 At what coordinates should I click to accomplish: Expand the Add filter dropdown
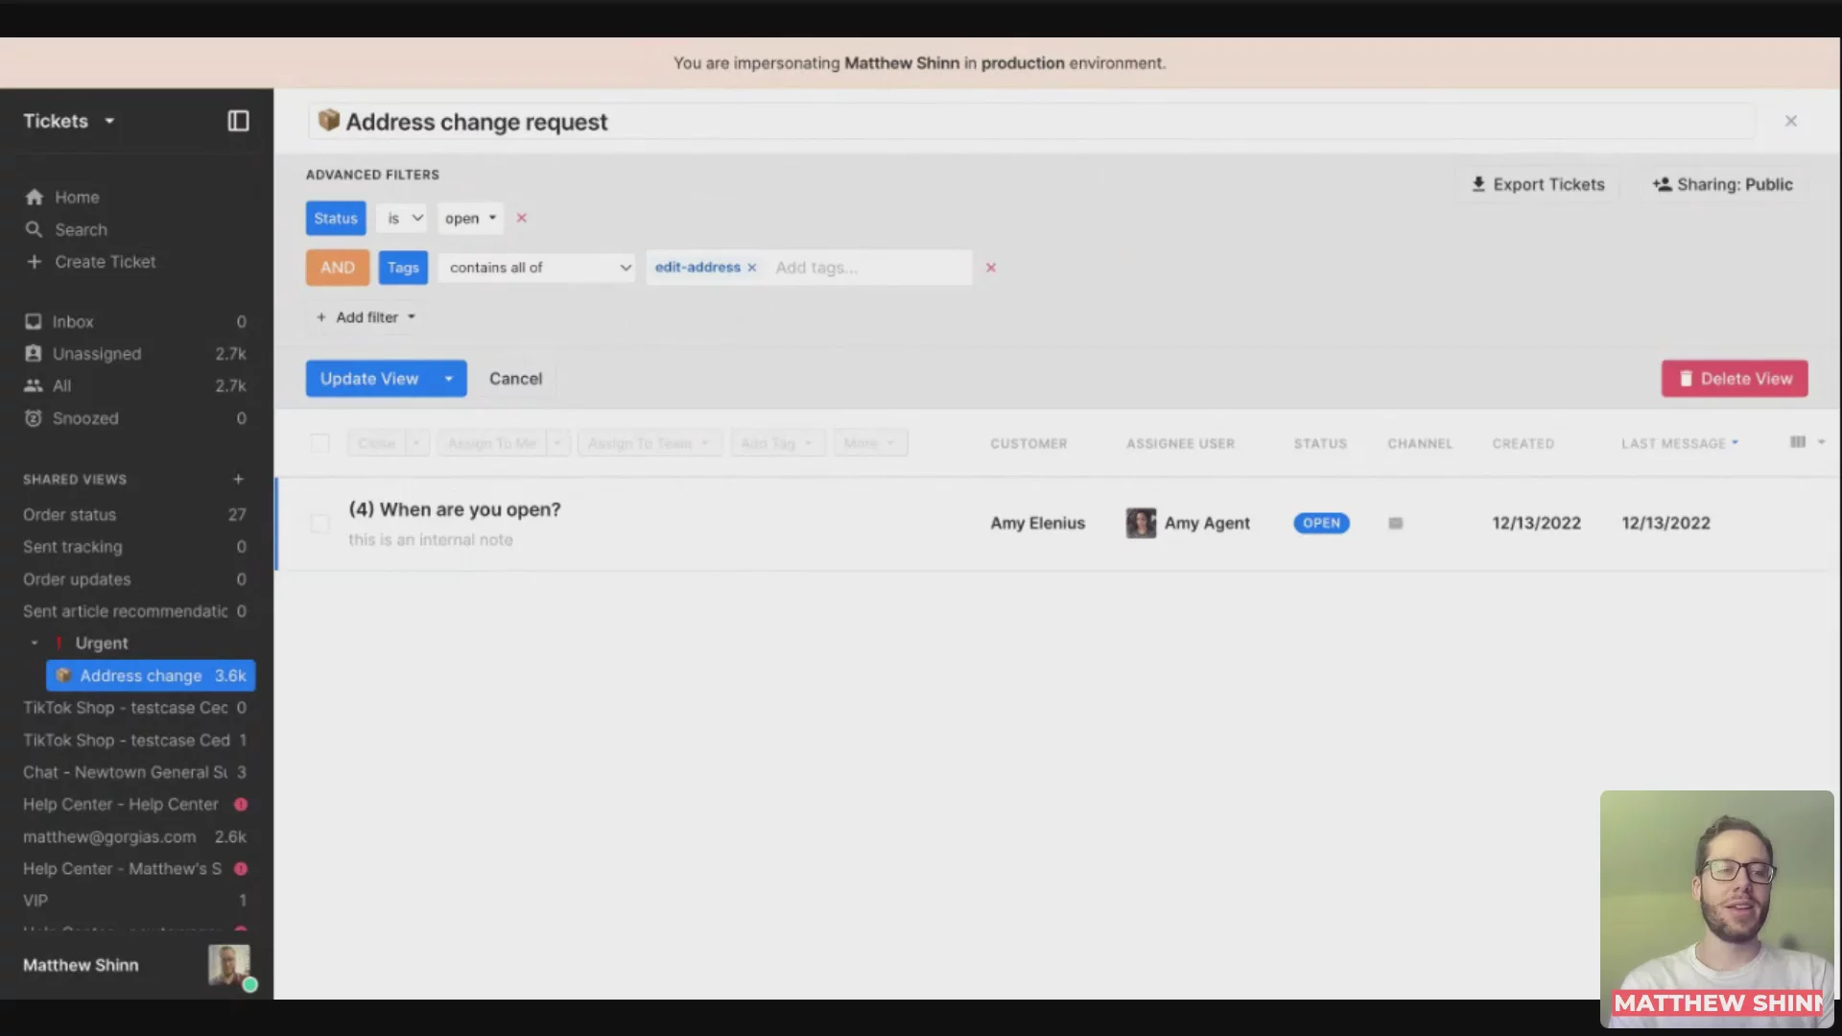[366, 317]
